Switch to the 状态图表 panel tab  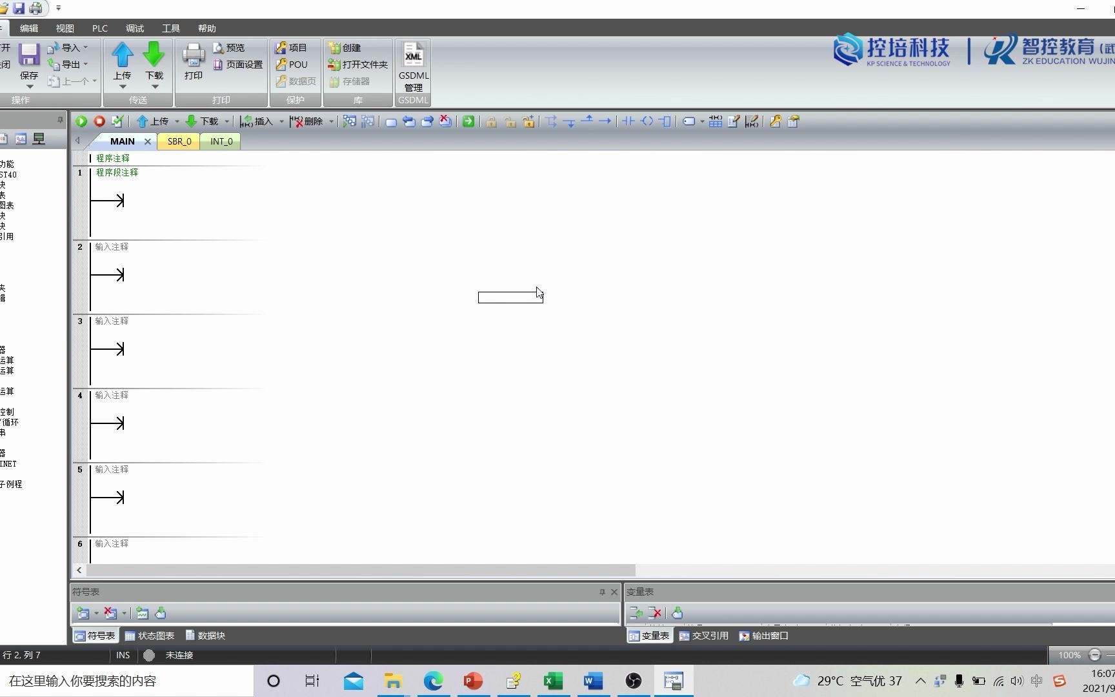(152, 636)
